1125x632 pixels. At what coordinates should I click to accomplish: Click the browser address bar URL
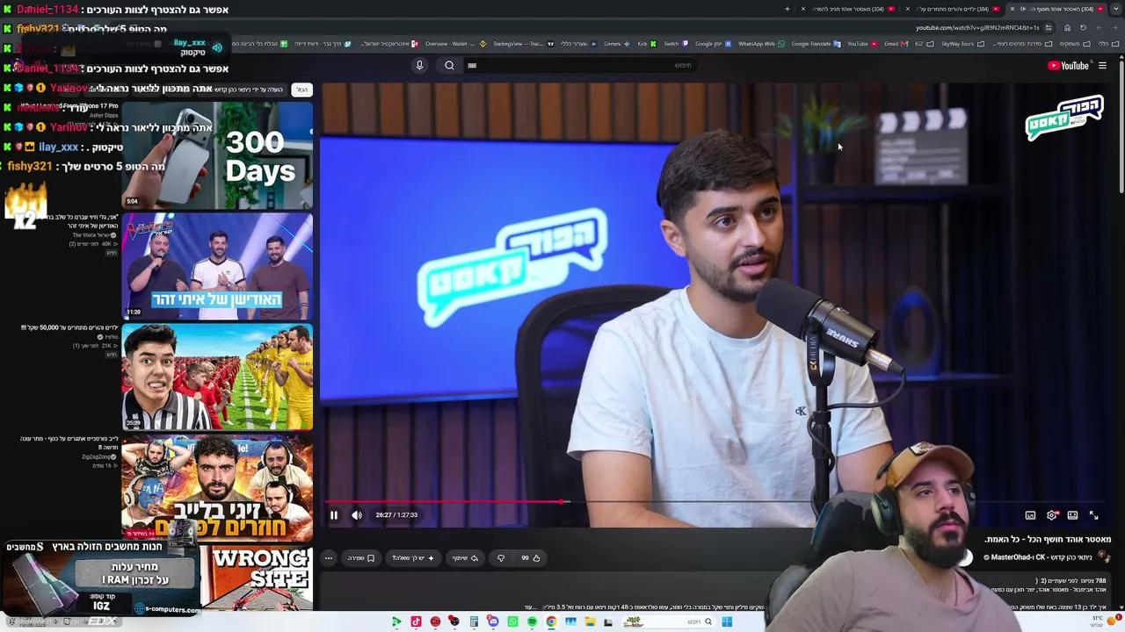point(977,27)
